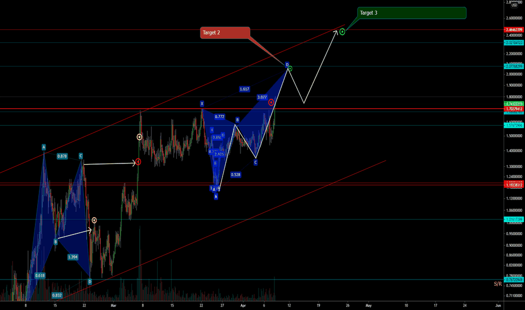Click the green circle marker beside upper point D
The height and width of the screenshot is (310, 525).
290,69
